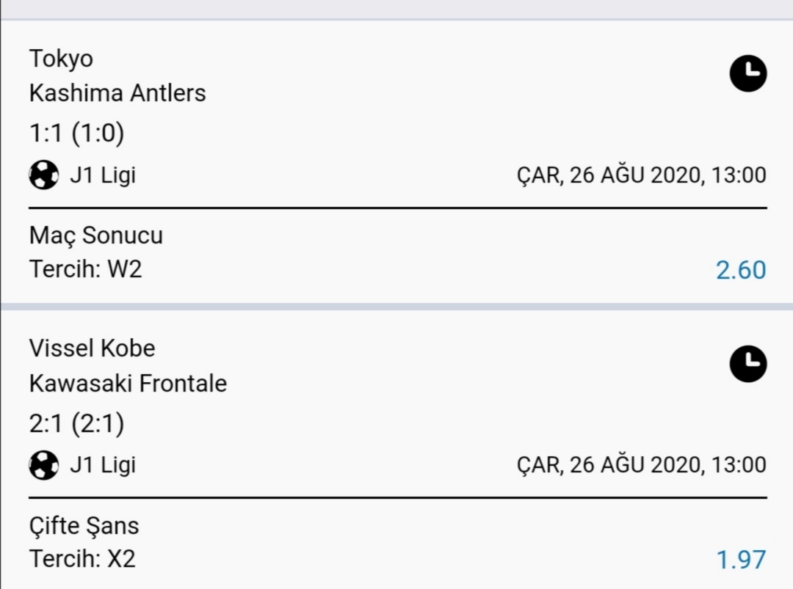Click Çifte Şans market label
This screenshot has width=793, height=589.
pyautogui.click(x=84, y=526)
